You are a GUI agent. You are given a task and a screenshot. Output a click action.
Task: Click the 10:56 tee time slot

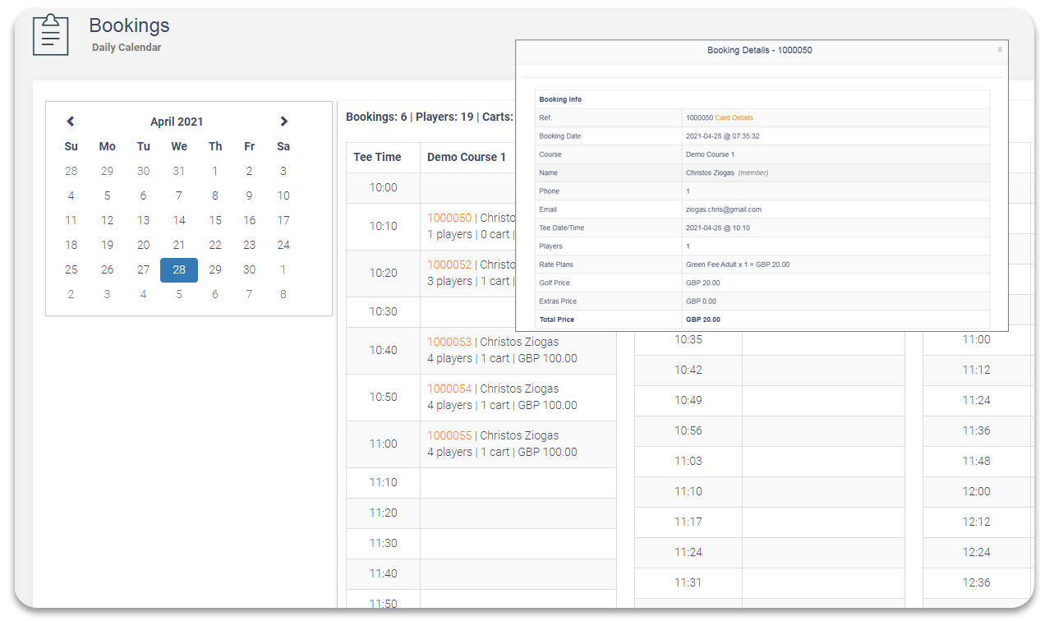pyautogui.click(x=688, y=430)
